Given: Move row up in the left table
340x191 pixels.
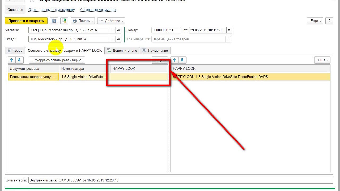Looking at the screenshot, I should click(x=11, y=60).
